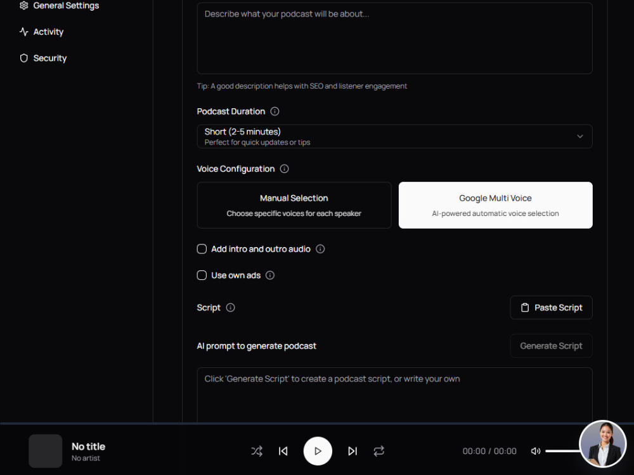Viewport: 634px width, 475px height.
Task: Focus the podcast description text area
Action: tap(394, 39)
